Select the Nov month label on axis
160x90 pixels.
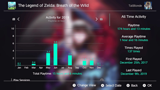[x=92, y=68]
